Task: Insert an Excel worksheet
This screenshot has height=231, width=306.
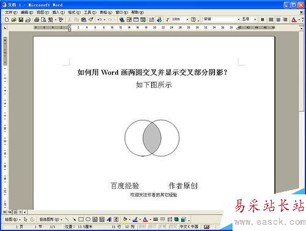Action: point(143,20)
